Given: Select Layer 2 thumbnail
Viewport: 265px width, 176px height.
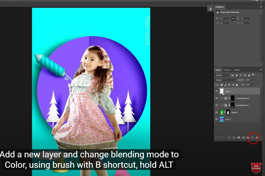Looking at the screenshot, I should coord(222,91).
